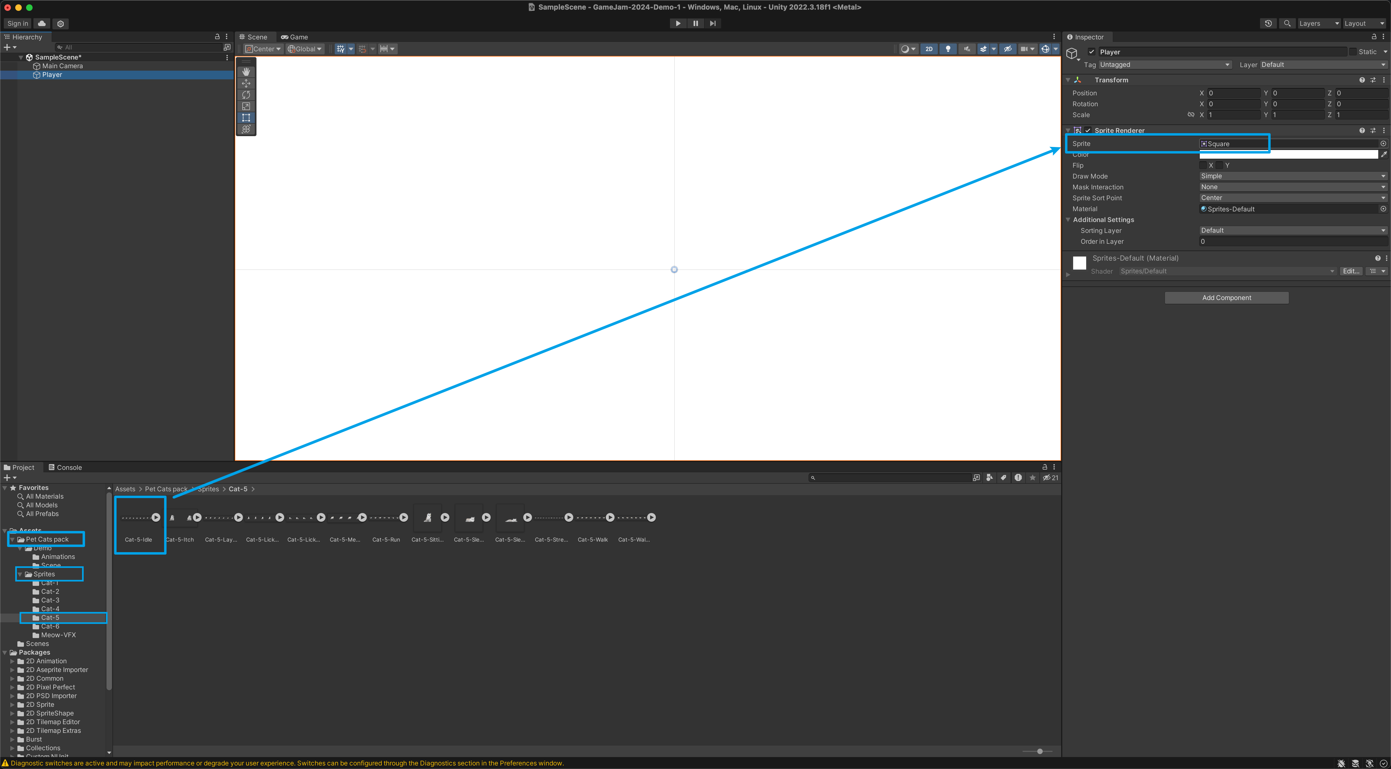The height and width of the screenshot is (769, 1391).
Task: Select the Scale tool
Action: [x=246, y=107]
